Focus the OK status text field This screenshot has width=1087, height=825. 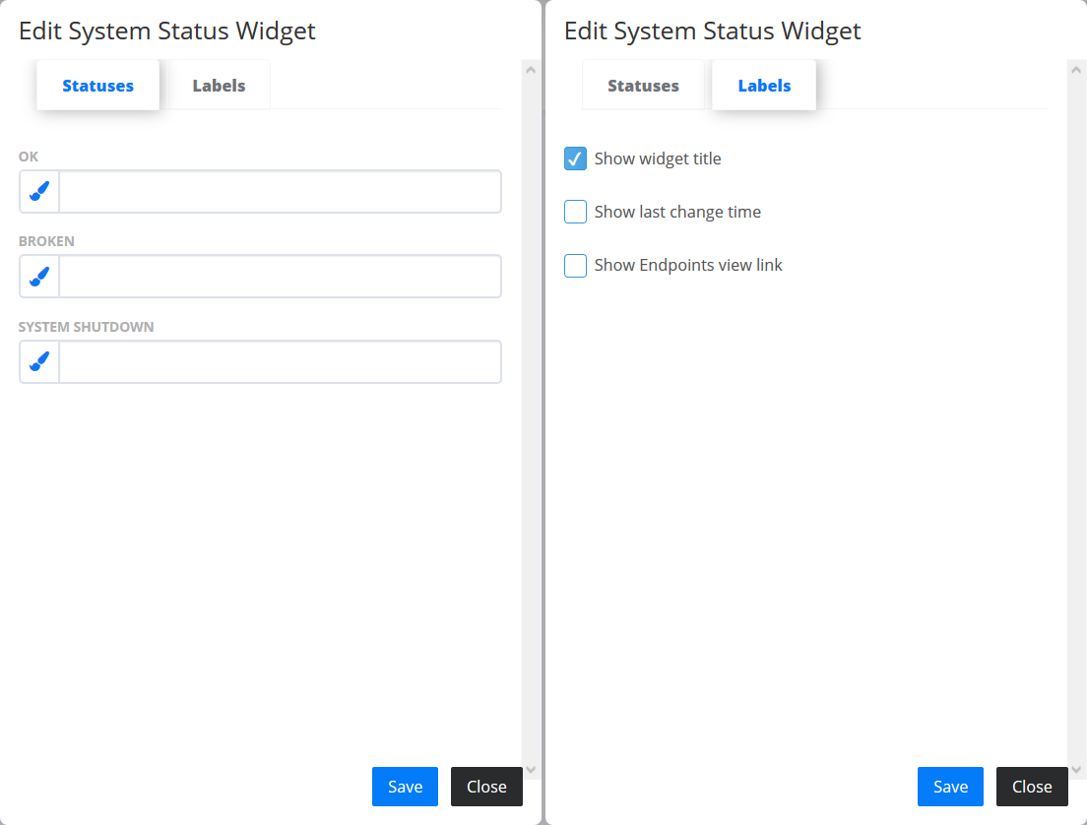(x=280, y=191)
